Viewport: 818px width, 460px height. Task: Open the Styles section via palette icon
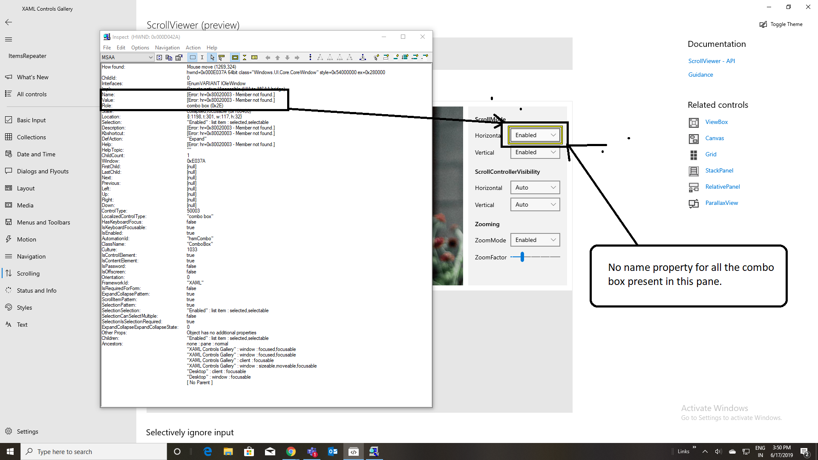pos(24,307)
